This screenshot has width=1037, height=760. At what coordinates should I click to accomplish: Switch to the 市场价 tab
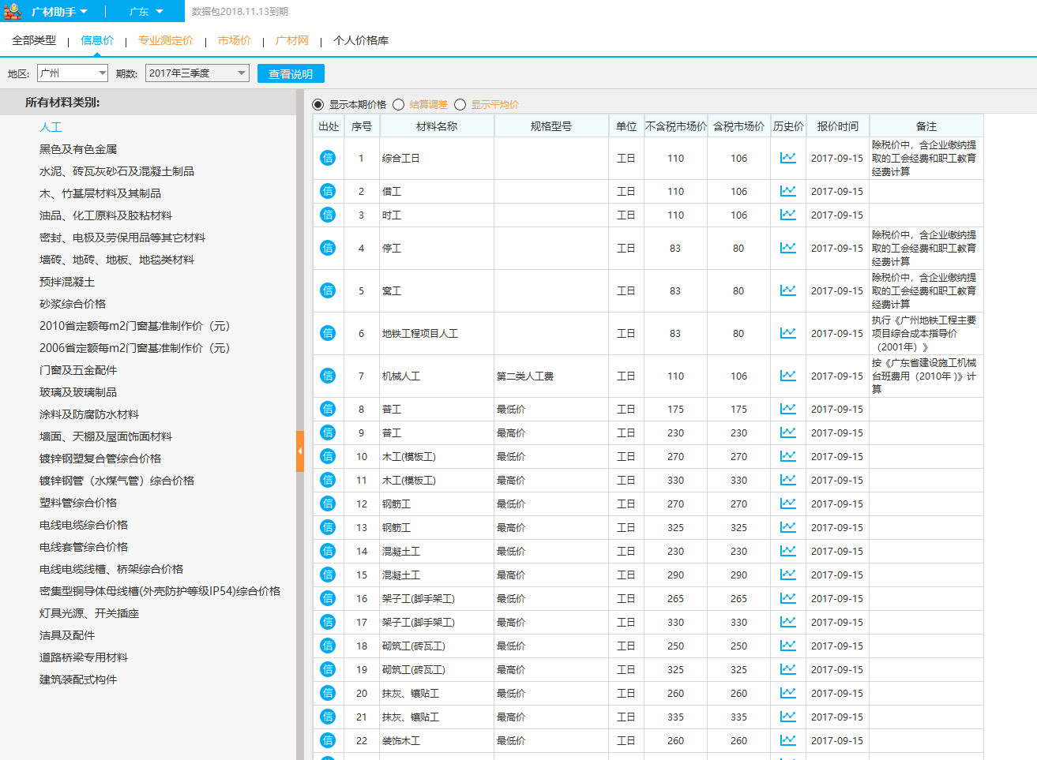(235, 40)
